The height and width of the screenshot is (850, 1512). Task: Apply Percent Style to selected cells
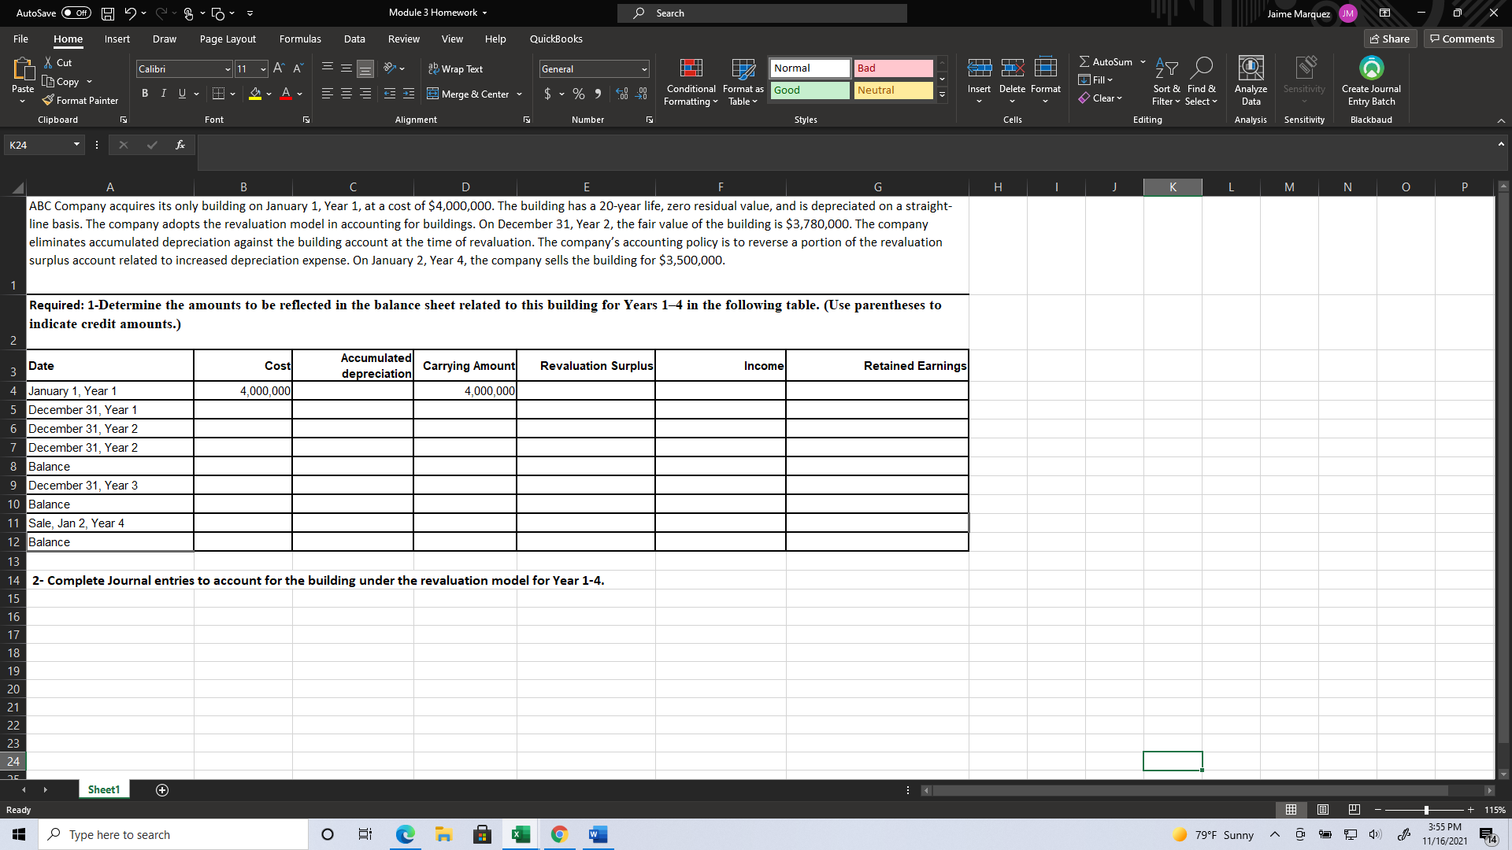point(579,94)
